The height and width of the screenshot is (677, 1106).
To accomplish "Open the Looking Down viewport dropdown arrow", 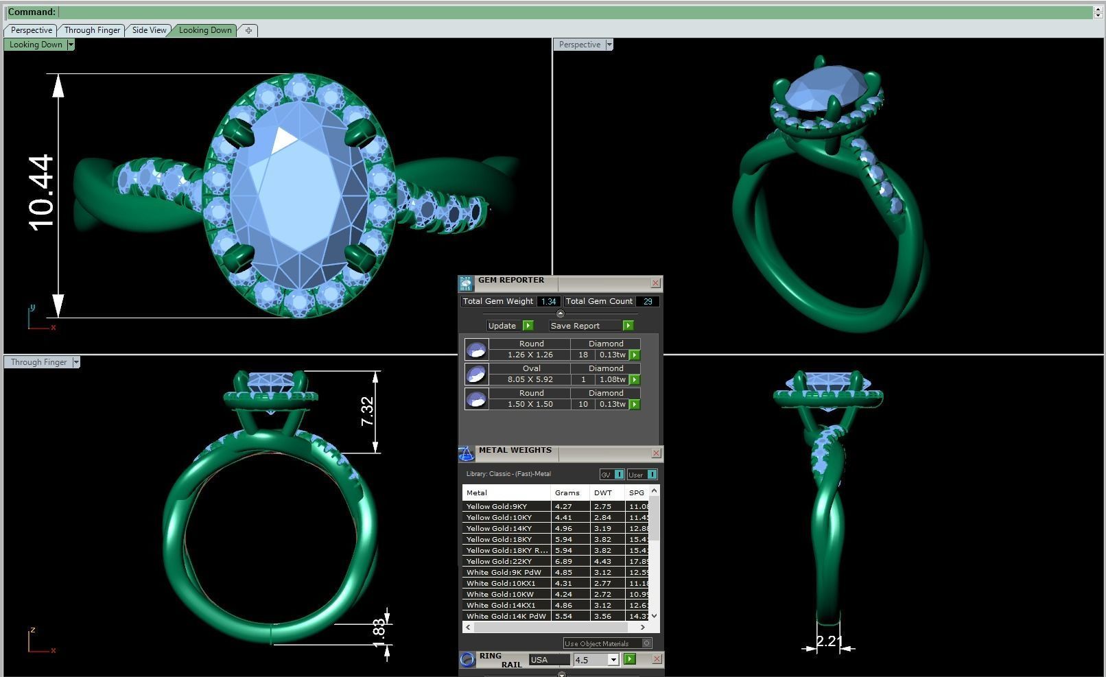I will click(71, 45).
